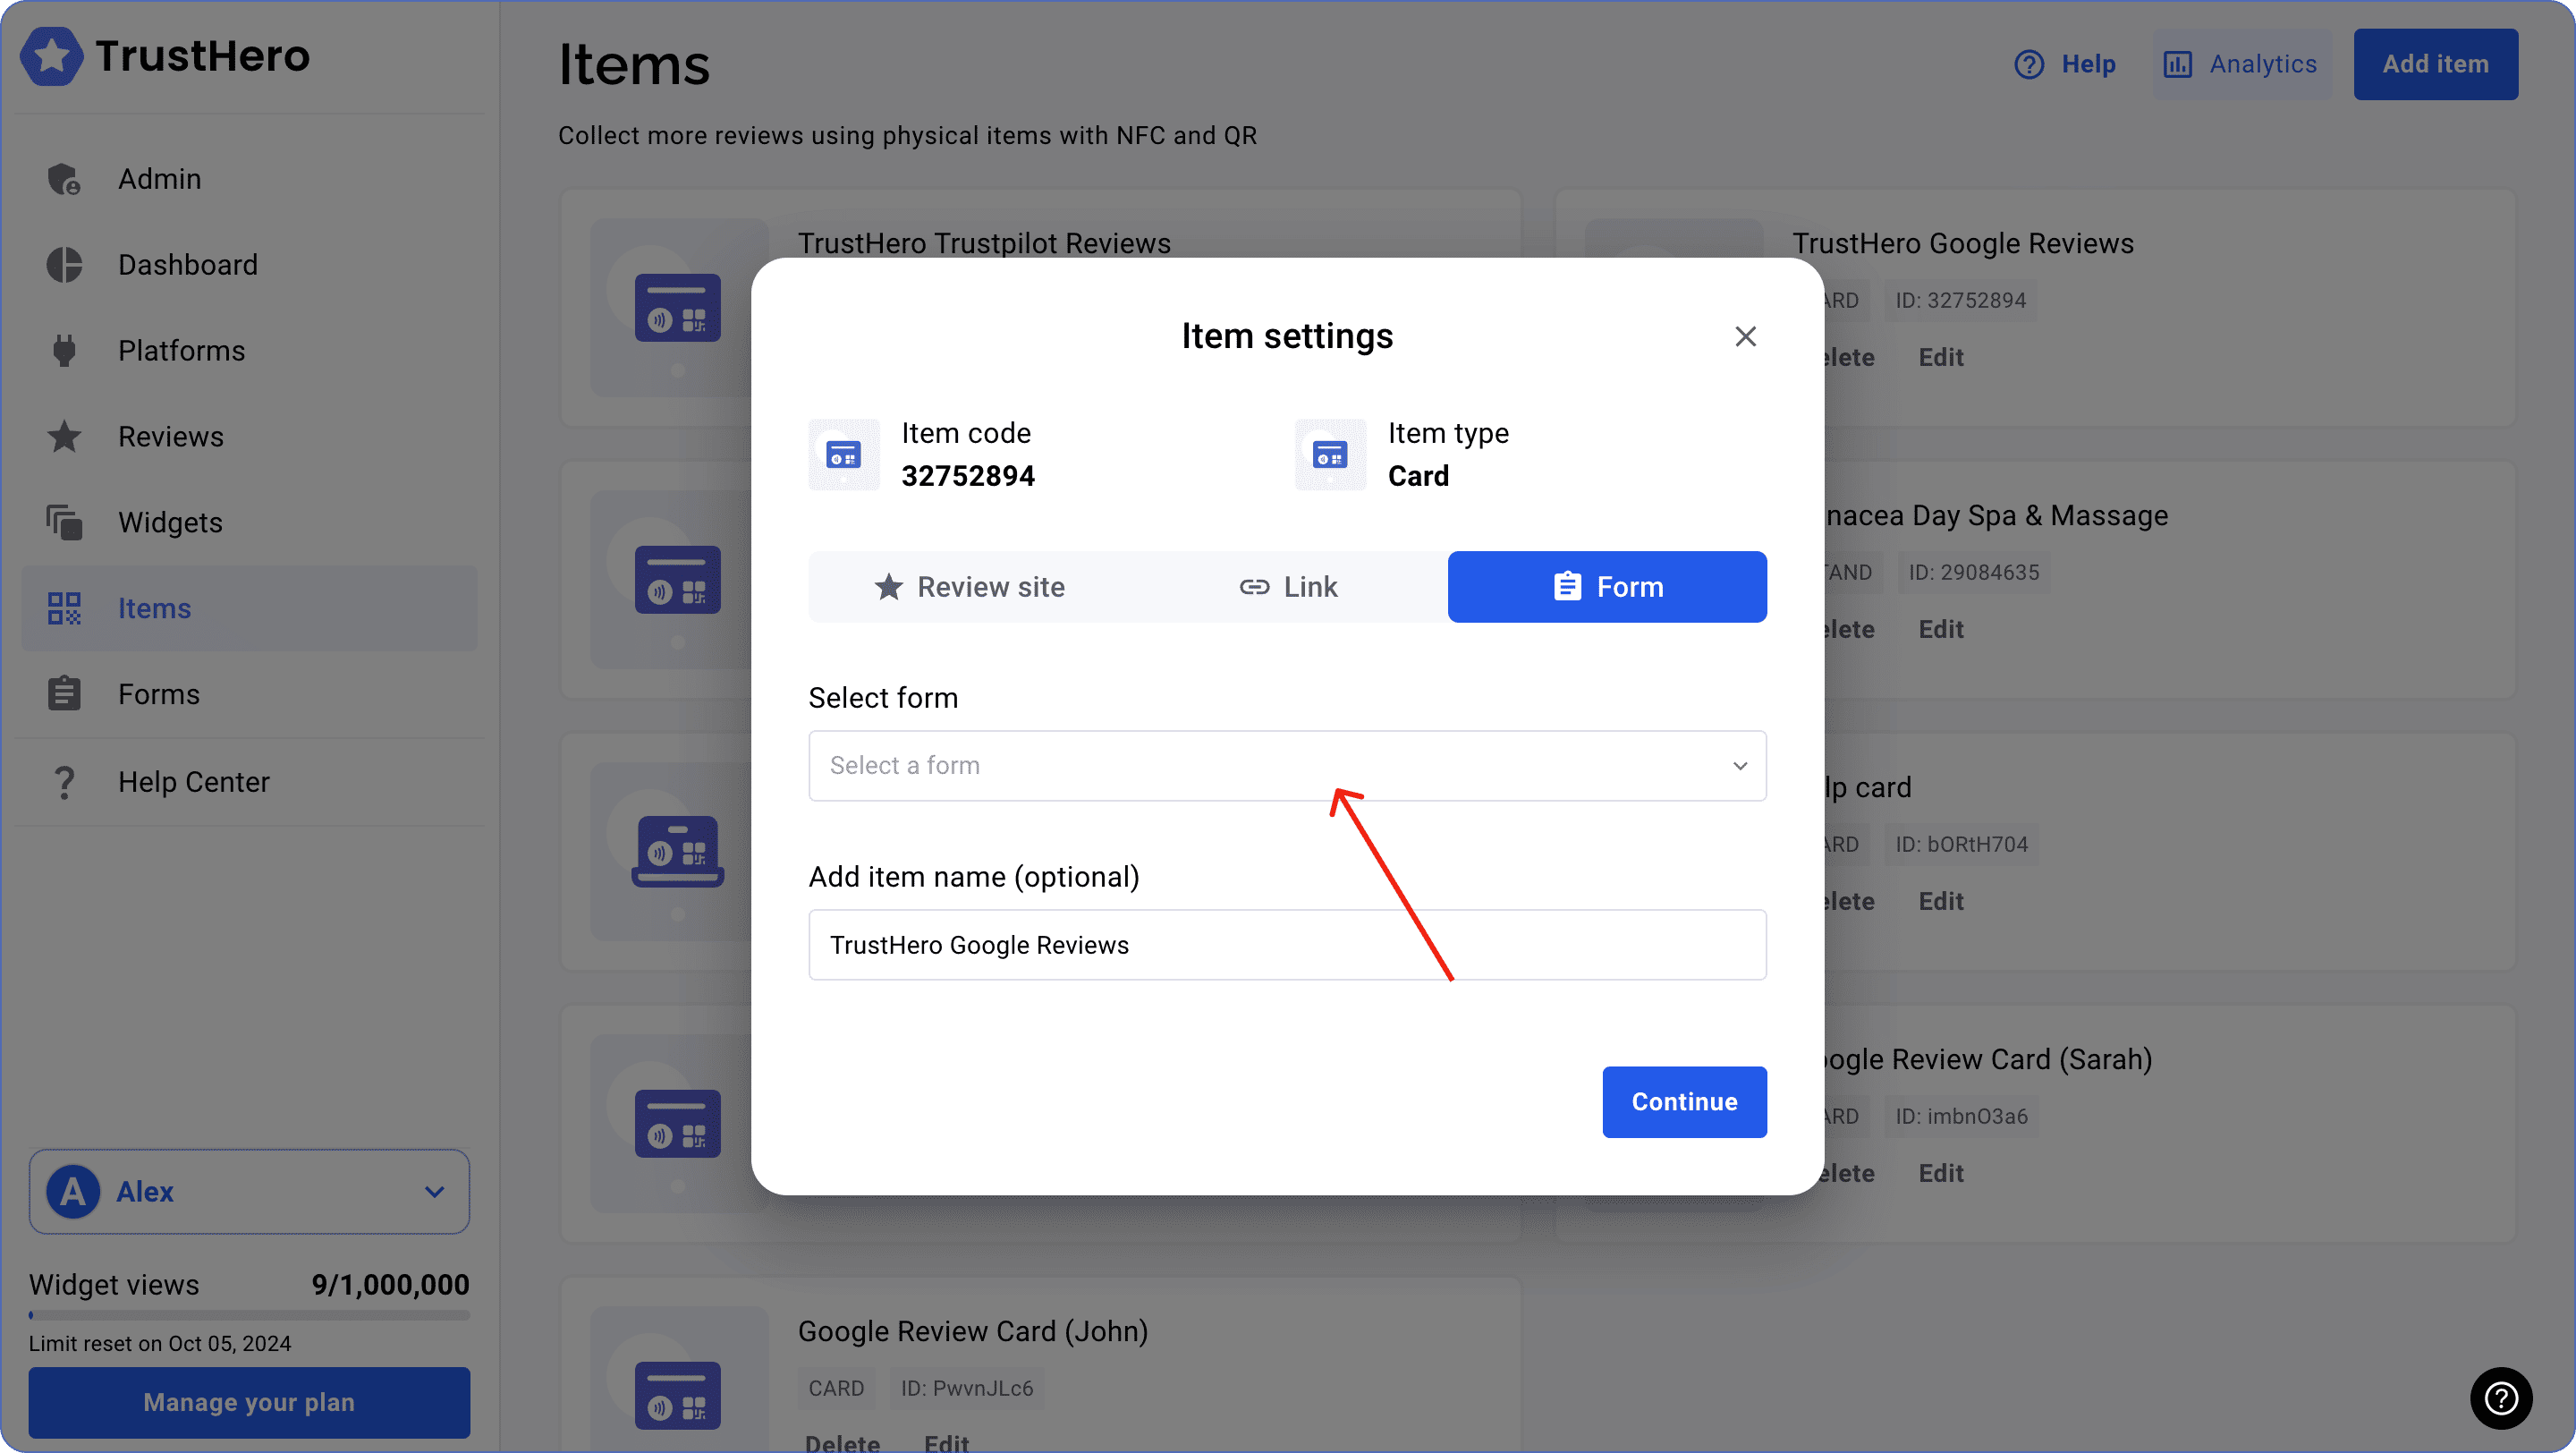Viewport: 2576px width, 1453px height.
Task: Switch to the Review site tab
Action: point(969,587)
